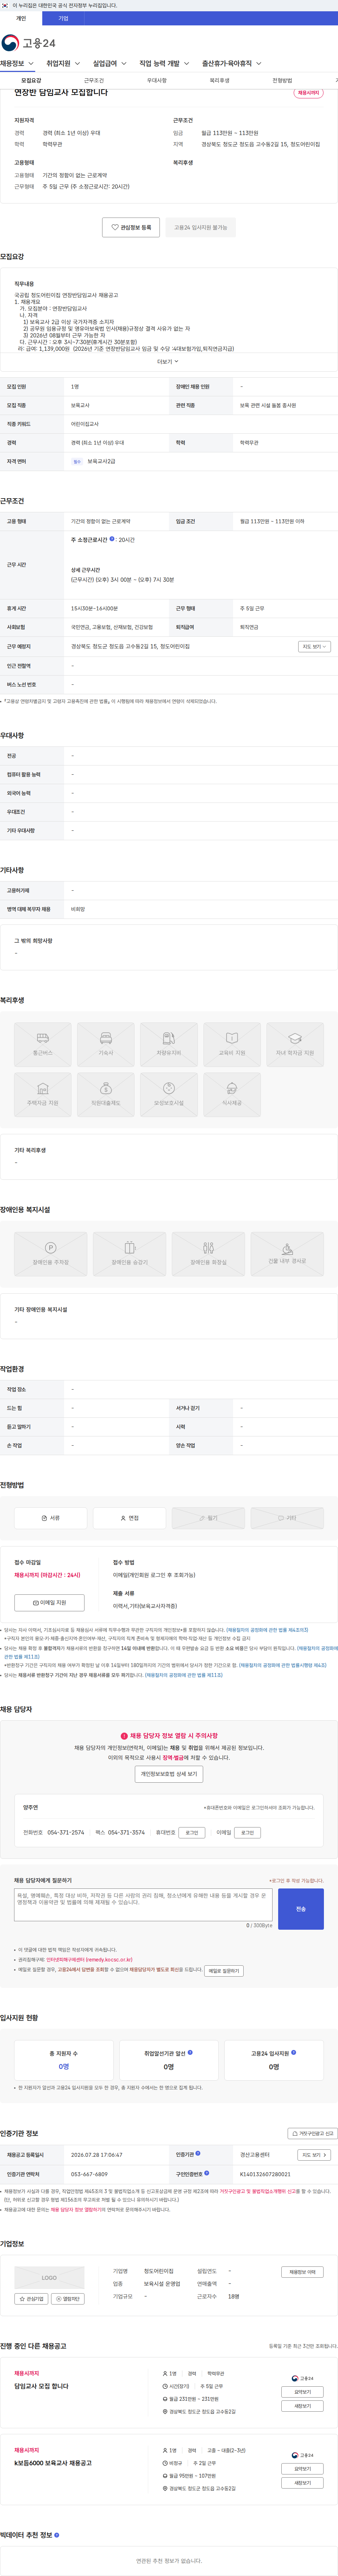Select the 필기 screening method box

208,1518
